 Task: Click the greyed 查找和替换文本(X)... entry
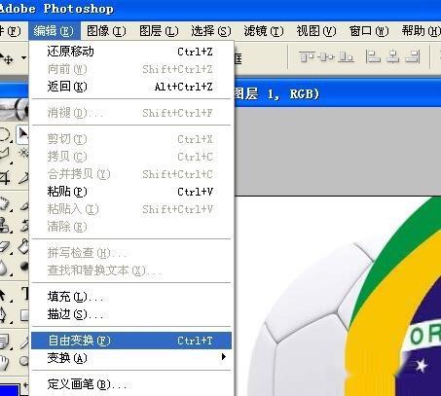[x=131, y=270]
